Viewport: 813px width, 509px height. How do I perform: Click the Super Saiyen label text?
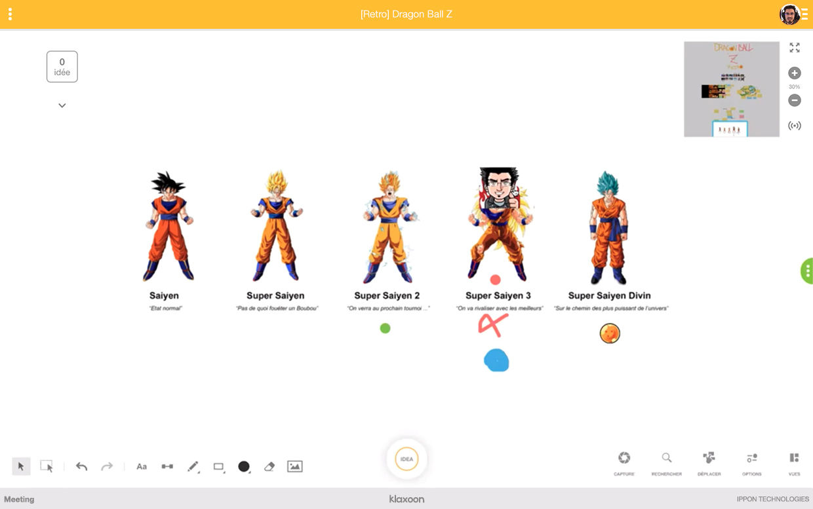point(275,295)
